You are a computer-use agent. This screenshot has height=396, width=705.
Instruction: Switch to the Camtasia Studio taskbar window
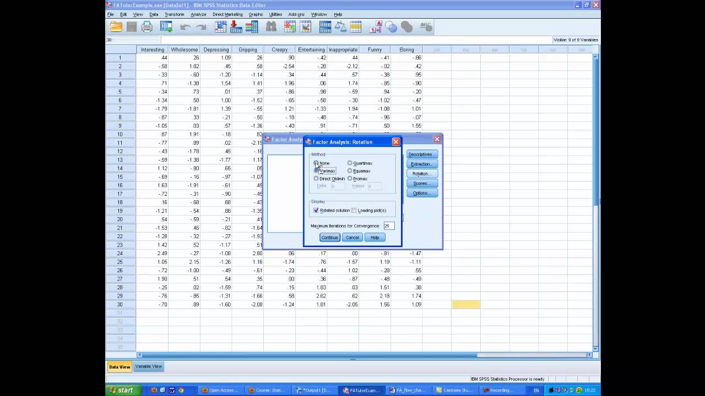(455, 390)
